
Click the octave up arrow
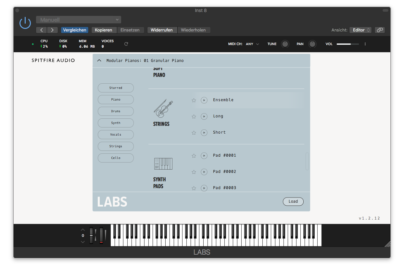83,229
